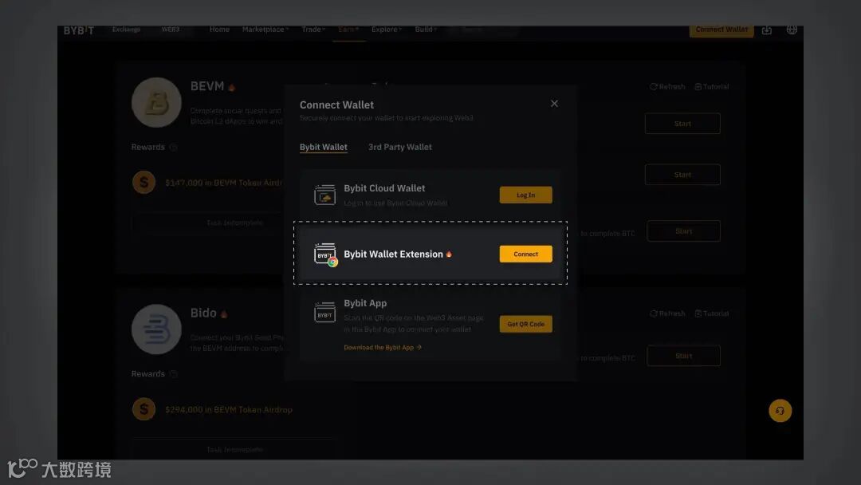Viewport: 861px width, 485px height.
Task: Click the Bybit Cloud Wallet icon
Action: click(324, 195)
